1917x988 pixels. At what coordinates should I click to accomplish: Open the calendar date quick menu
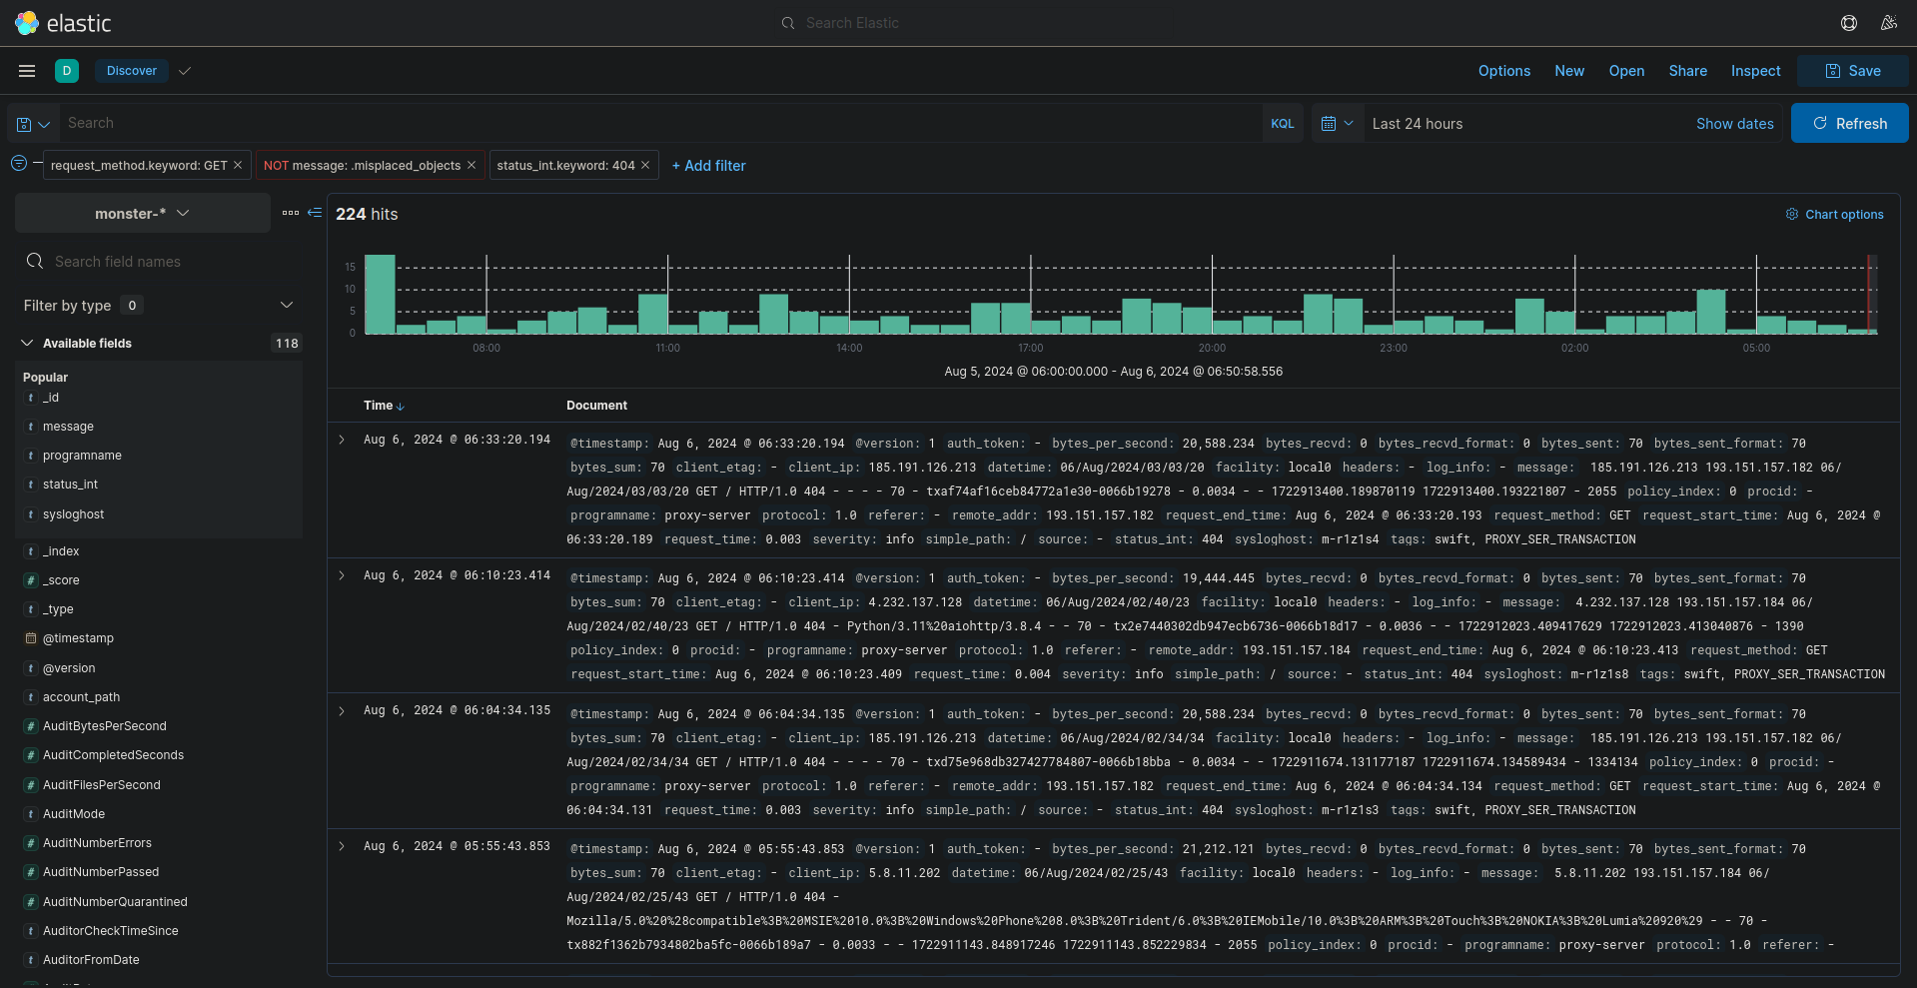[x=1337, y=124]
